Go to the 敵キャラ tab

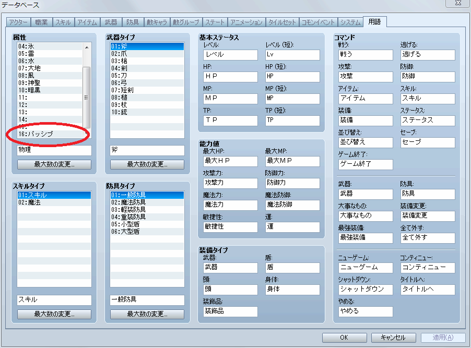157,22
